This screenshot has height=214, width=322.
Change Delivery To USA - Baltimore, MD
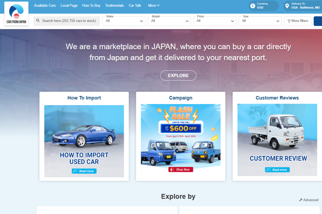(303, 6)
